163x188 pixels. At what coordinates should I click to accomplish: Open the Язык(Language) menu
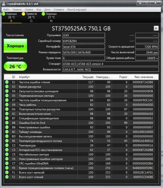(x=77, y=9)
